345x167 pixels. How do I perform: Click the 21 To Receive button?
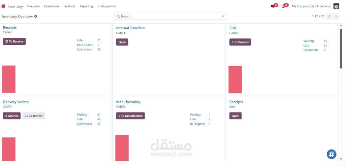click(14, 41)
